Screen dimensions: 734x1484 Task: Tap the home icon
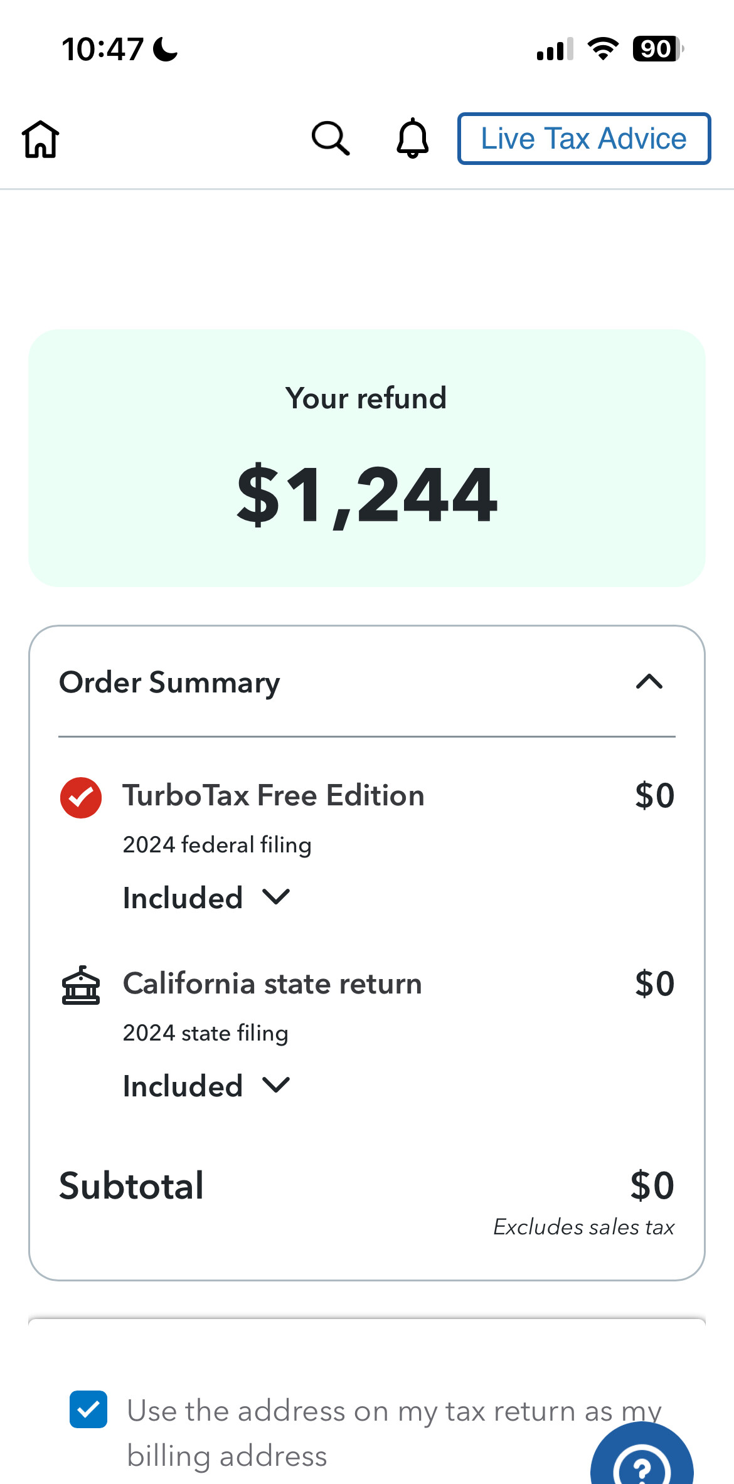pyautogui.click(x=41, y=139)
